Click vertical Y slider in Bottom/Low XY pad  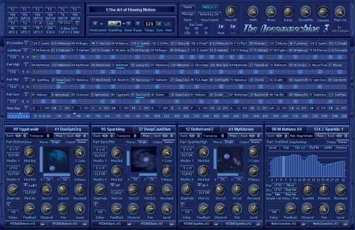(41, 160)
